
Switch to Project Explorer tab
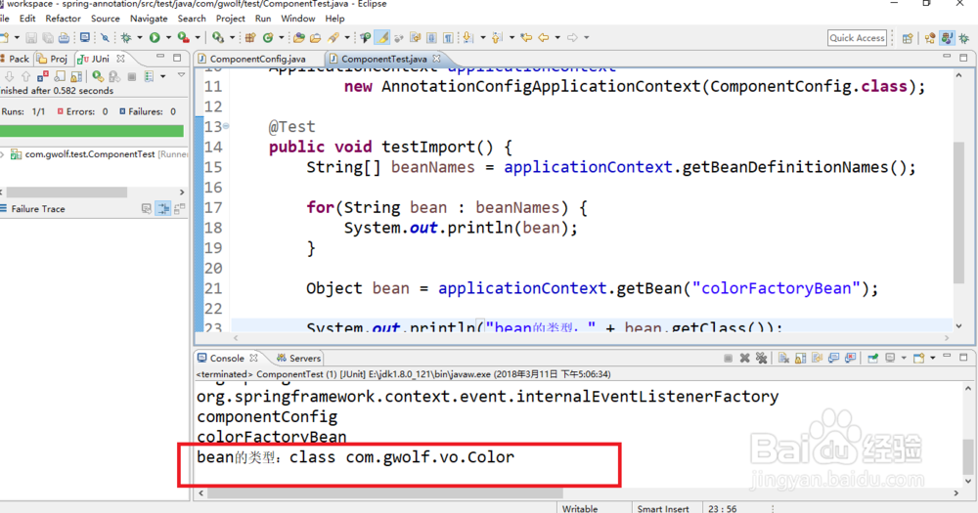[53, 59]
